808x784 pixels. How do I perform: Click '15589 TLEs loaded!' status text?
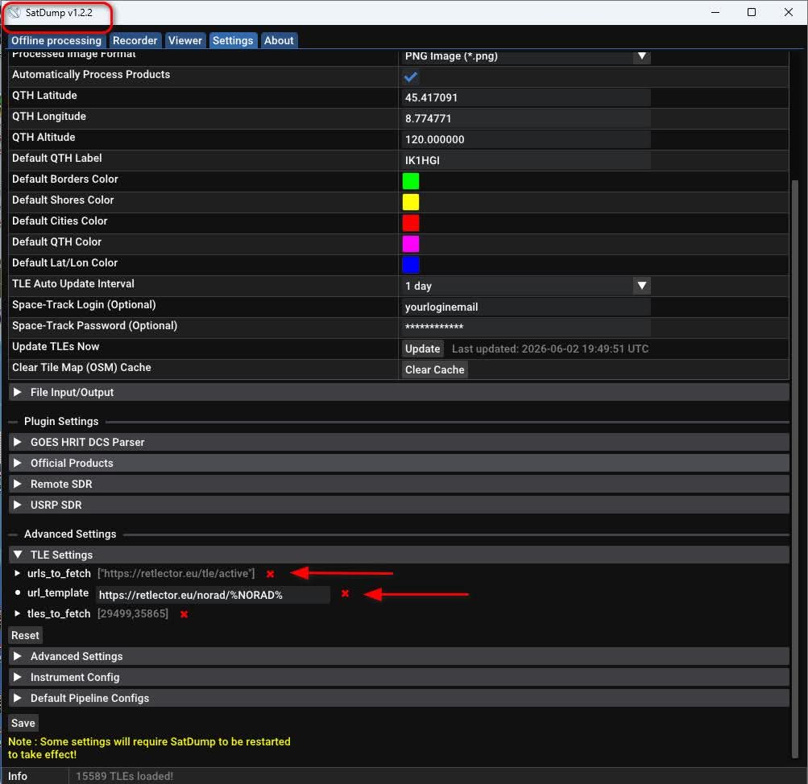click(125, 776)
